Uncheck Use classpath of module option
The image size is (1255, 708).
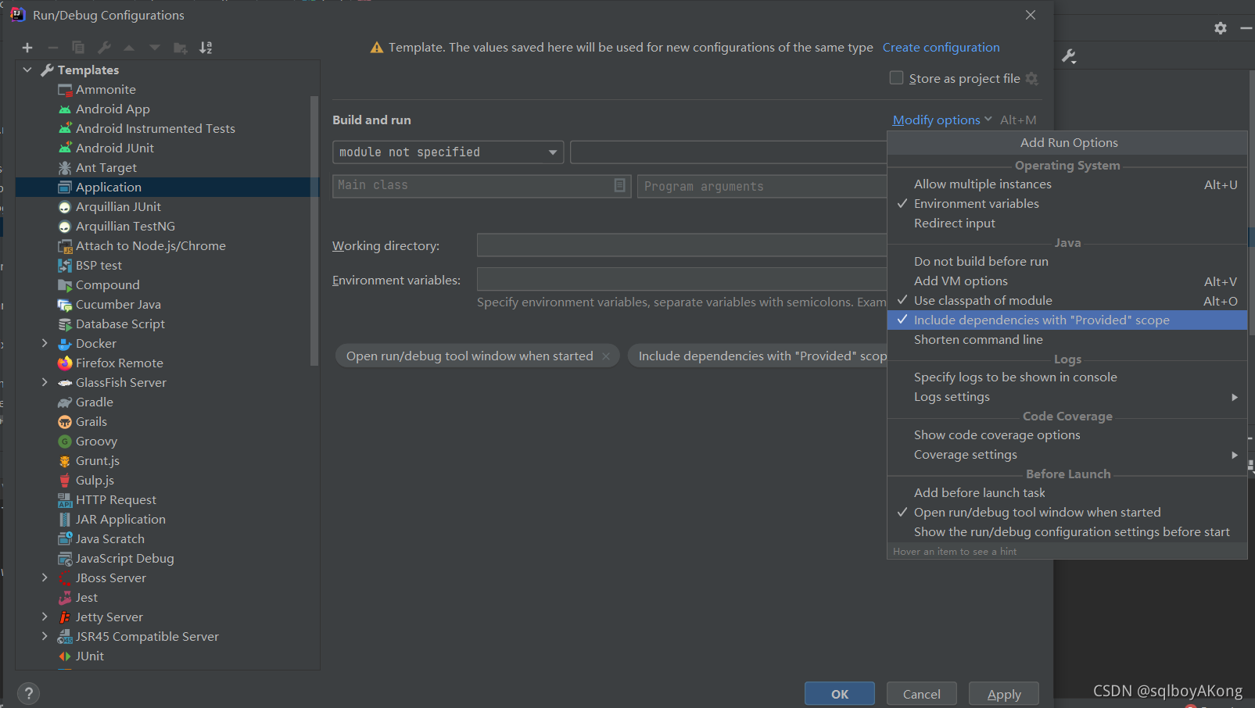pyautogui.click(x=1067, y=301)
